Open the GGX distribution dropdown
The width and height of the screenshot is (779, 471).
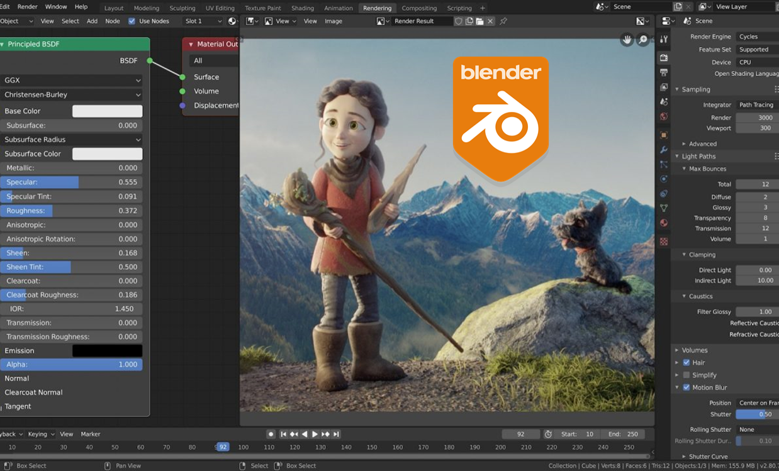72,80
